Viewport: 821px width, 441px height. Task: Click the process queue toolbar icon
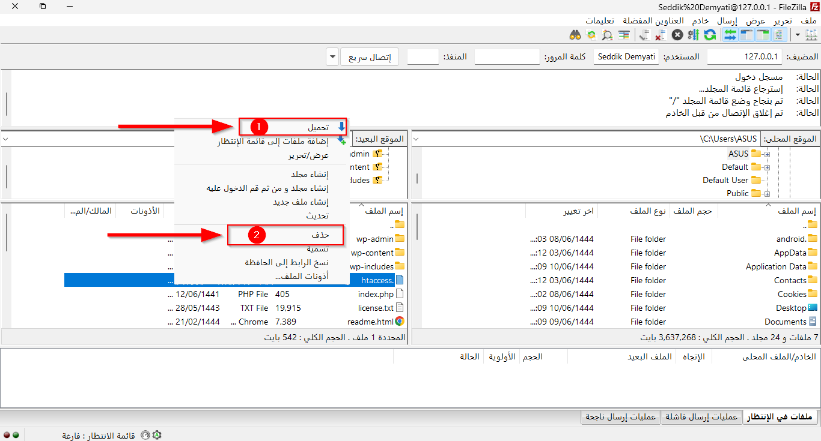[694, 35]
